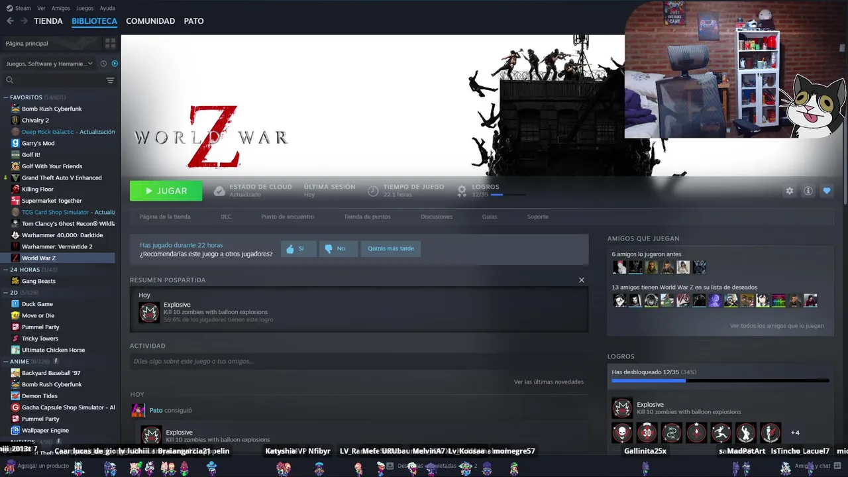This screenshot has height=477, width=848.
Task: Click achievements unlocked 34% progress bar
Action: pyautogui.click(x=720, y=381)
